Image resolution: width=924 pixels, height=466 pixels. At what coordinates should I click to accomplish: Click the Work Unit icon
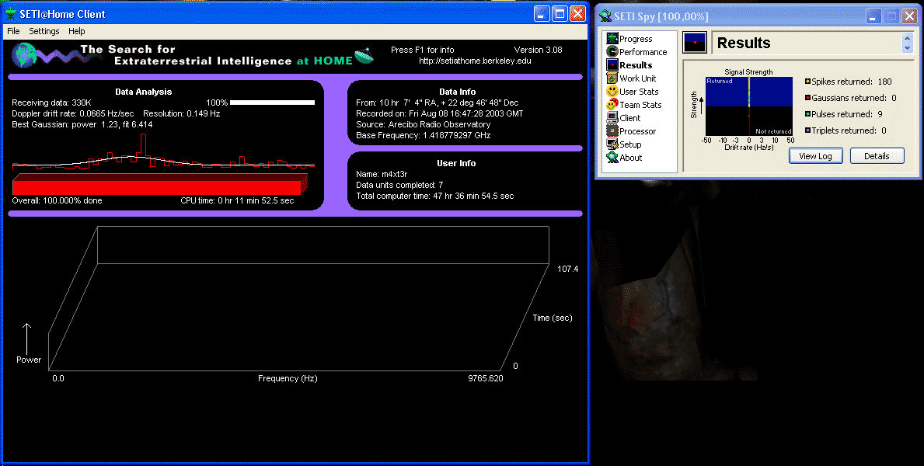pyautogui.click(x=612, y=78)
